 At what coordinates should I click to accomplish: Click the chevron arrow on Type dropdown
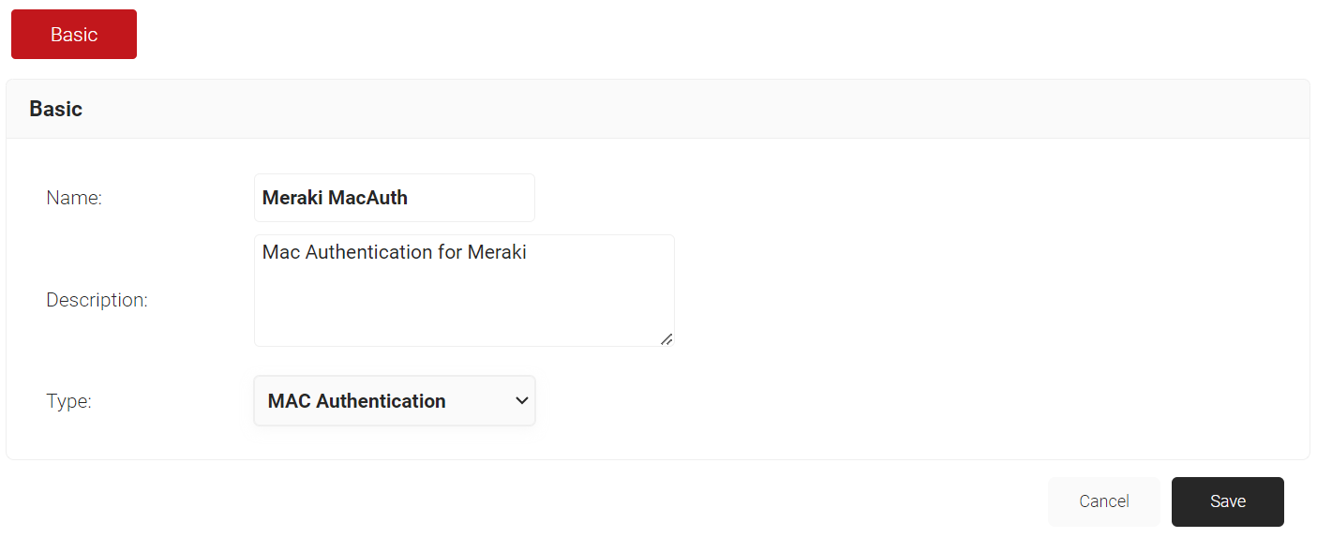[x=522, y=401]
